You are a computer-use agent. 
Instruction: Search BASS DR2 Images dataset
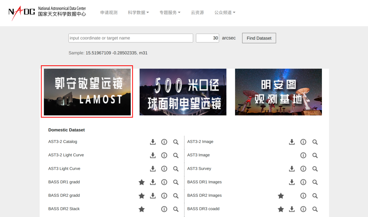coord(315,196)
